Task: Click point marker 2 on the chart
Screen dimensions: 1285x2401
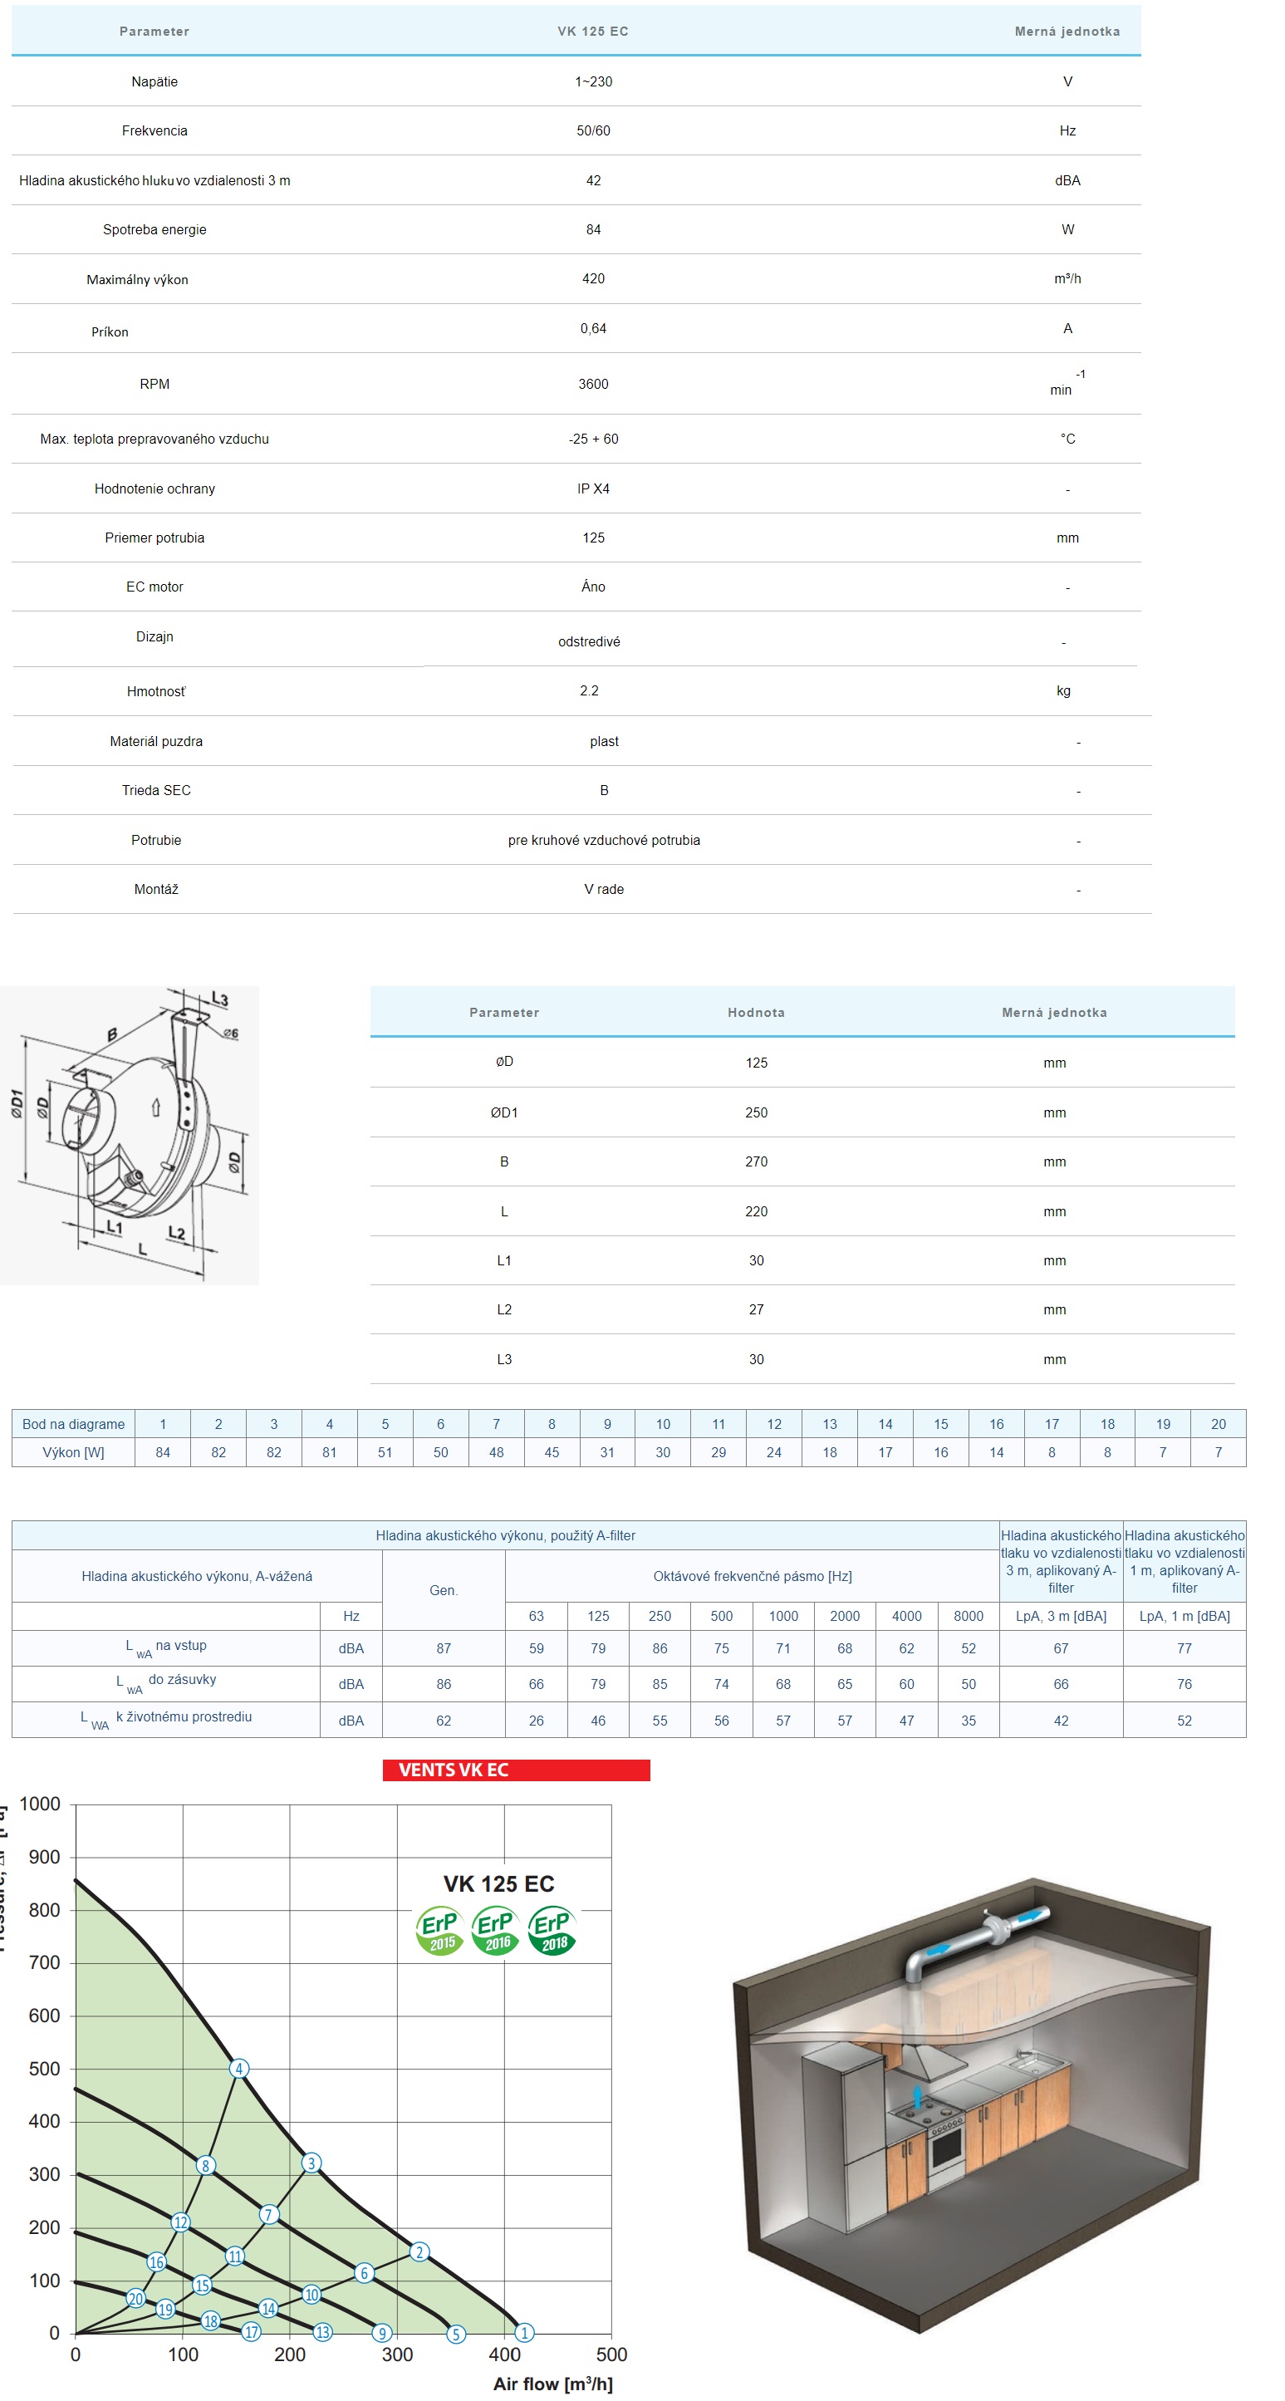Action: click(x=419, y=2251)
